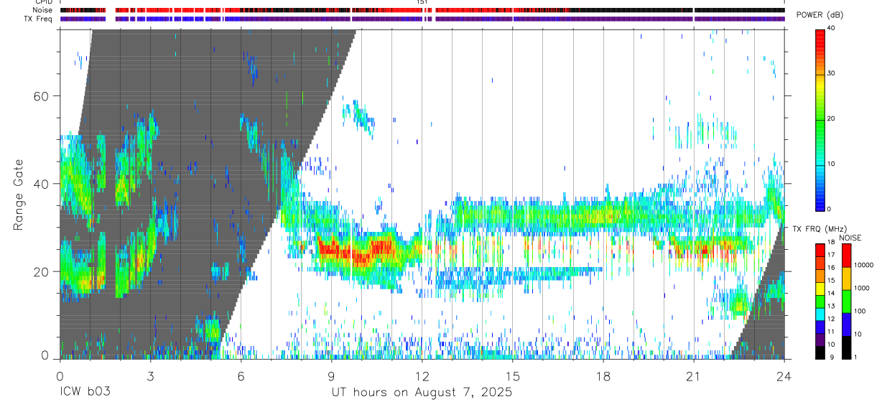Click the "100" value on the NOISE scale
This screenshot has width=882, height=407.
coord(859,312)
